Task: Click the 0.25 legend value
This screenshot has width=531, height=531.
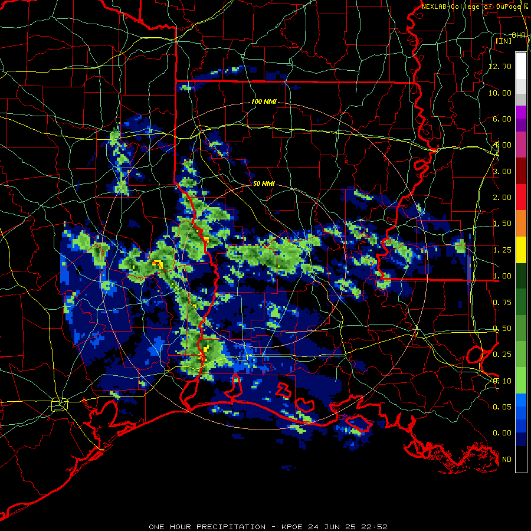Action: point(502,355)
